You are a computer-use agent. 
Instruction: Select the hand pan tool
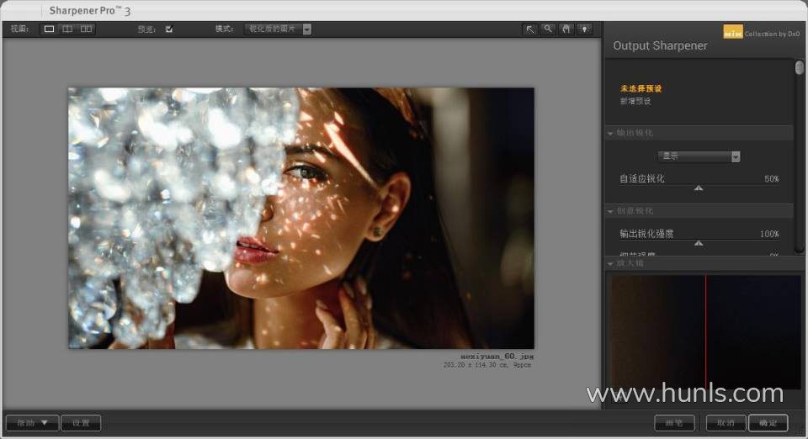(x=566, y=29)
